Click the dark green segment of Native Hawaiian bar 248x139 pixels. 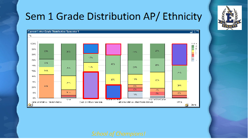[x=135, y=52]
